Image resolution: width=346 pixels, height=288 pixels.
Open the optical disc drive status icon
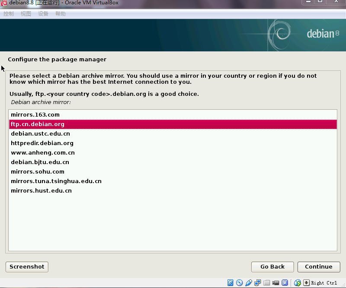tap(239, 283)
